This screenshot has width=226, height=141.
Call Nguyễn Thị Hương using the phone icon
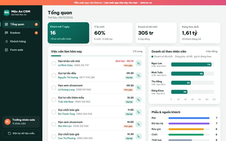138,75
